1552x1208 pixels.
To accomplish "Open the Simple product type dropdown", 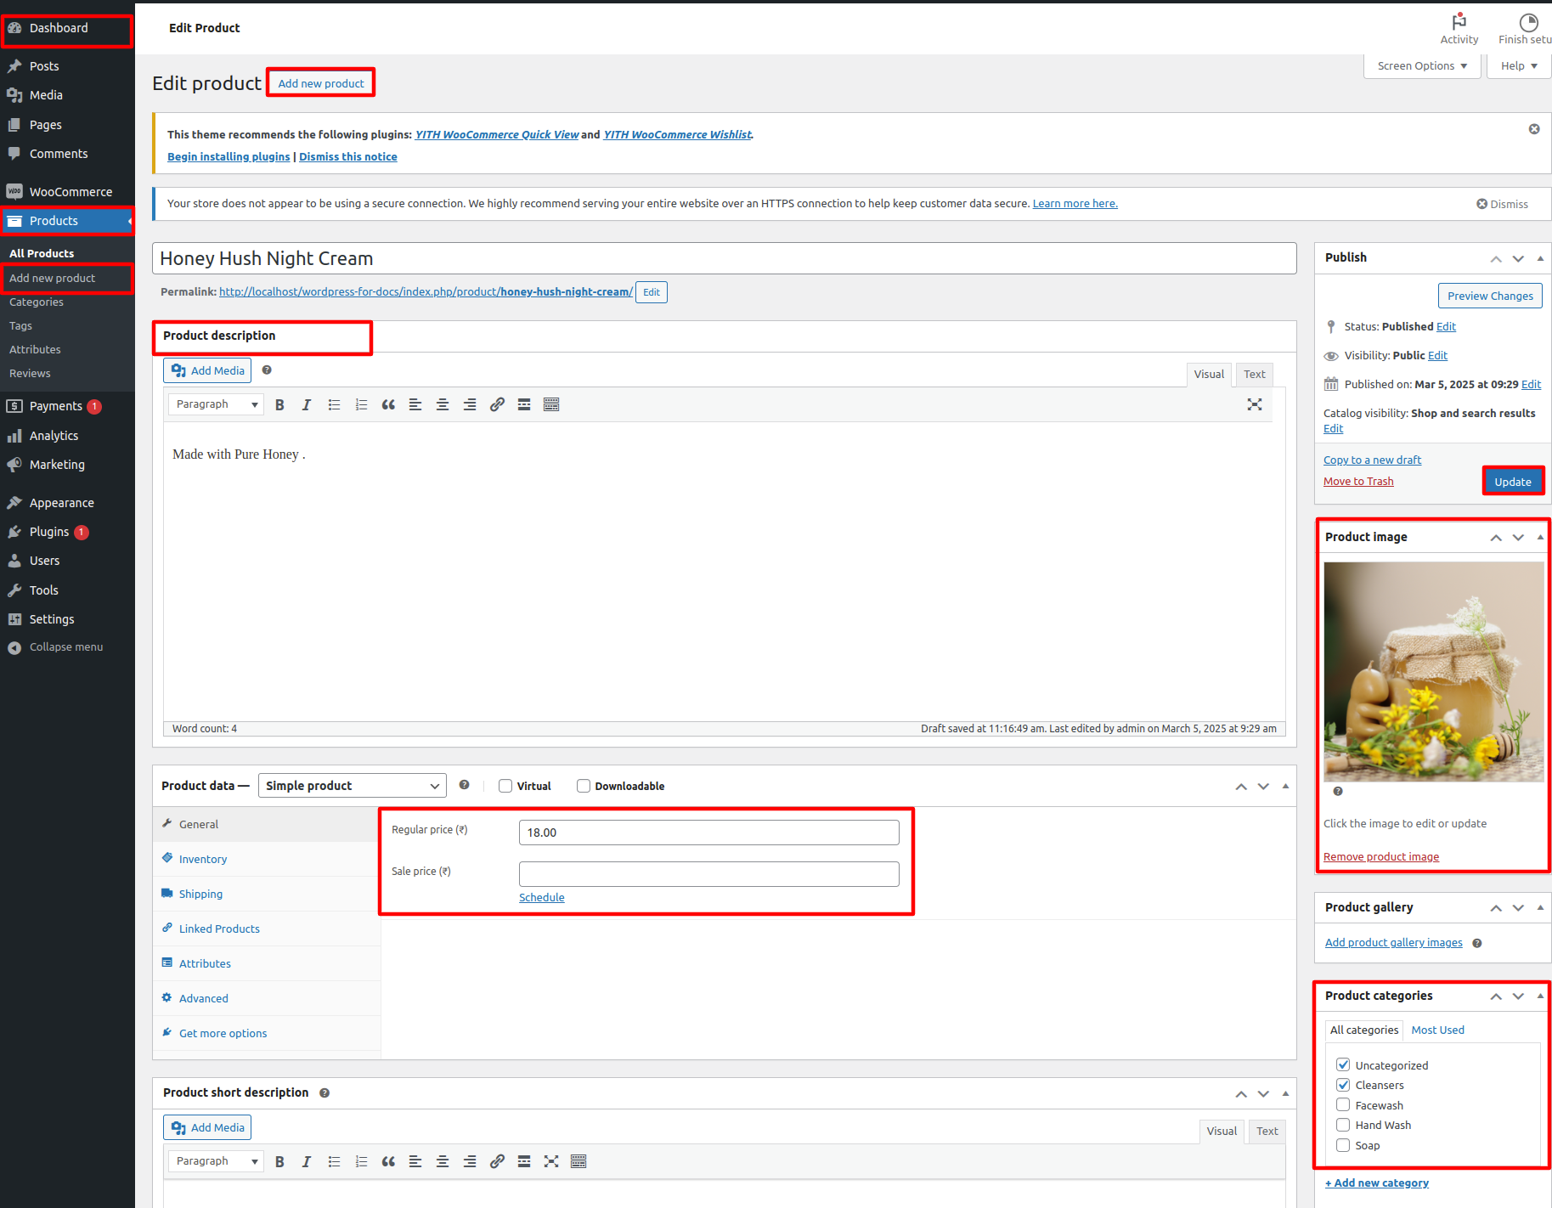I will coord(352,786).
